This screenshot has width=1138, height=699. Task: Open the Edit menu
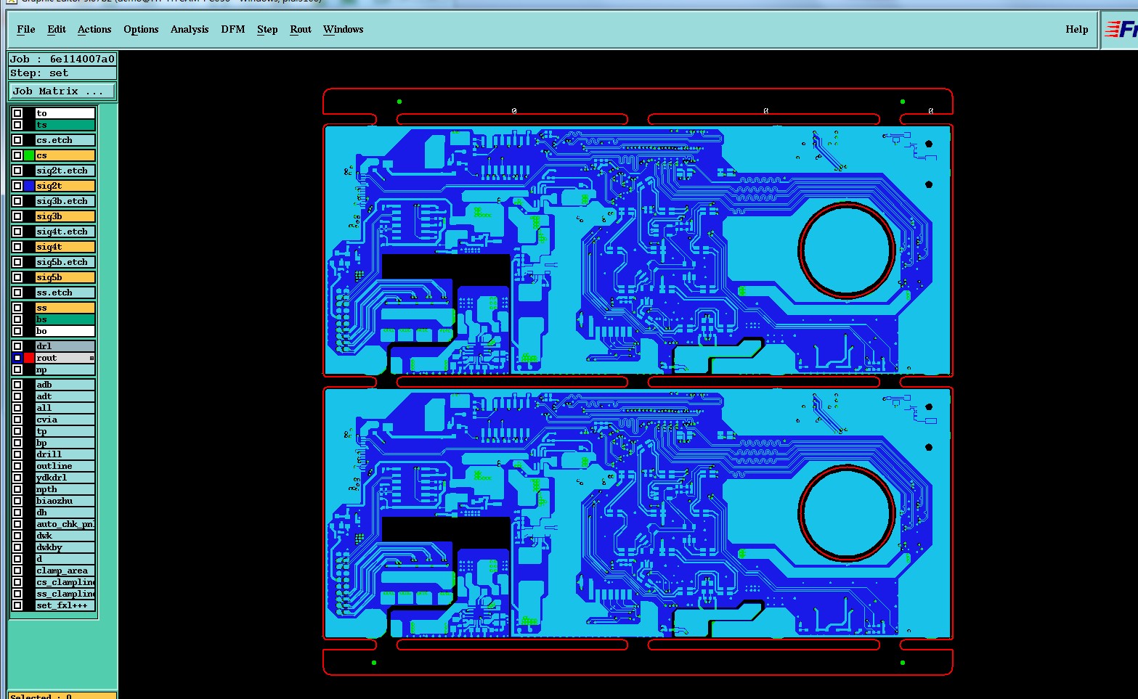(57, 29)
